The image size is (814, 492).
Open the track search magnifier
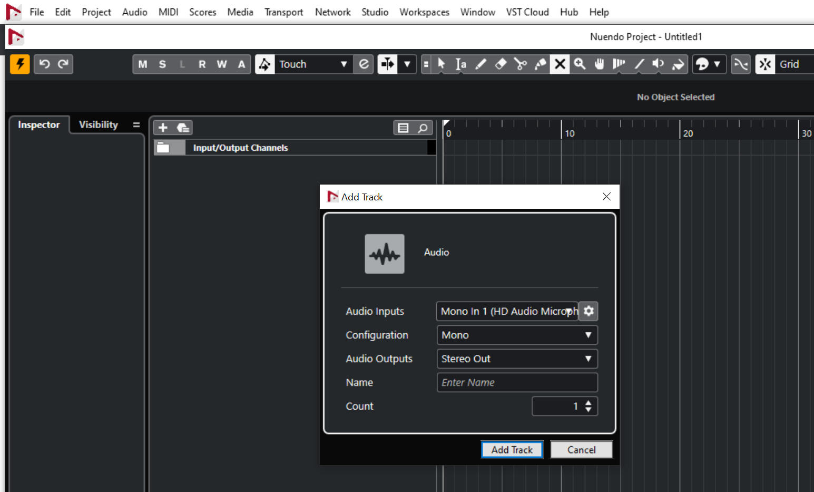pos(423,128)
